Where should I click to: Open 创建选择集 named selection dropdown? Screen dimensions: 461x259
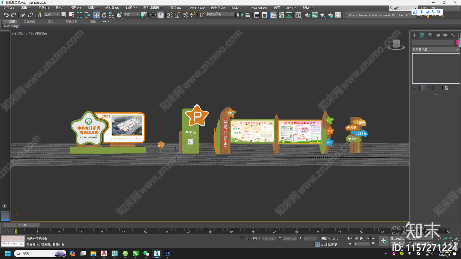[x=220, y=14]
